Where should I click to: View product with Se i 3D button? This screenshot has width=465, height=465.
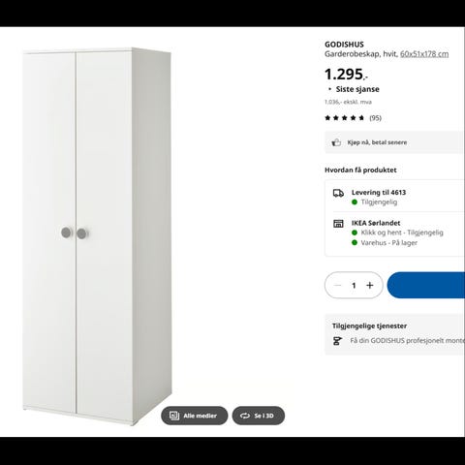[259, 416]
